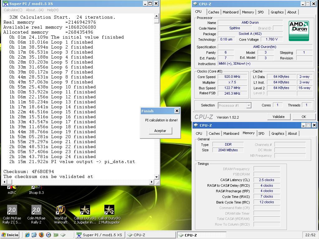
Task: Close the Finish dialog with X
Action: 177,111
